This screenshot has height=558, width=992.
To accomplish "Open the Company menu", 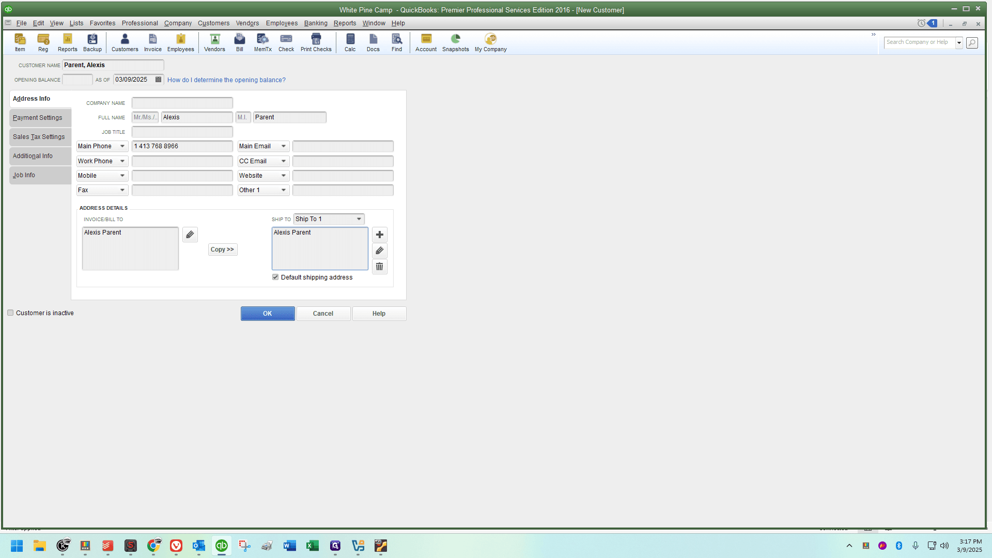I will (x=178, y=23).
